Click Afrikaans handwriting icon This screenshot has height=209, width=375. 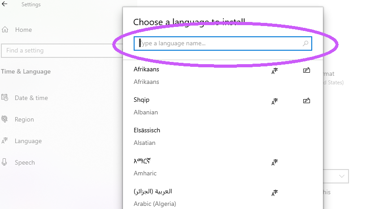(x=306, y=71)
